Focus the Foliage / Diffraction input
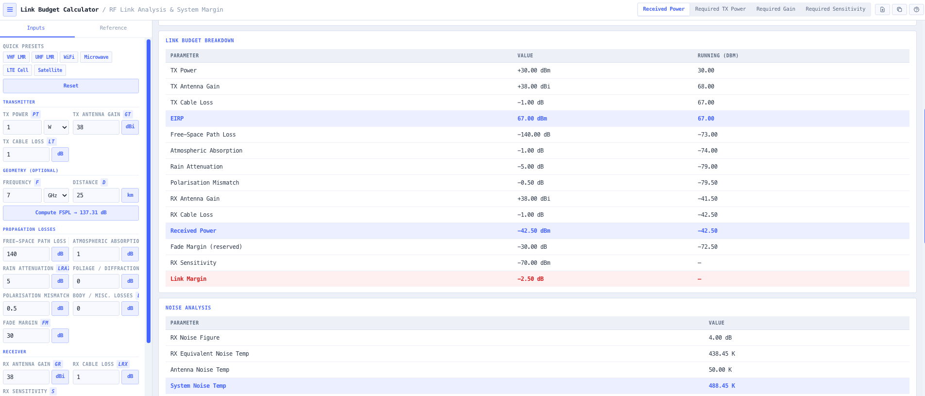The height and width of the screenshot is (396, 925). pos(96,281)
